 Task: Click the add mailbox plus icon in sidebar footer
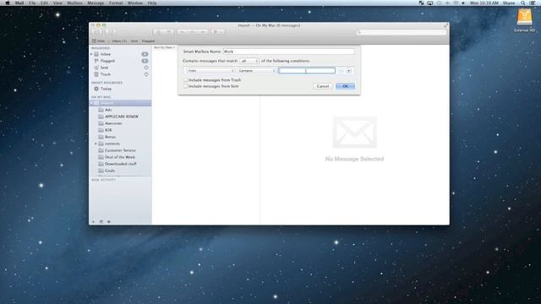point(94,221)
